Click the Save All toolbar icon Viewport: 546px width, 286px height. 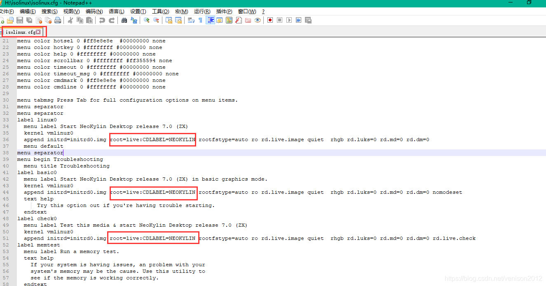29,20
